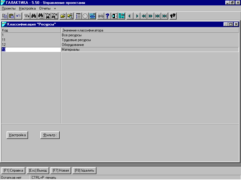The image size is (241, 180).
Task: Click Галактика application title bar icon
Action: pos(3,3)
